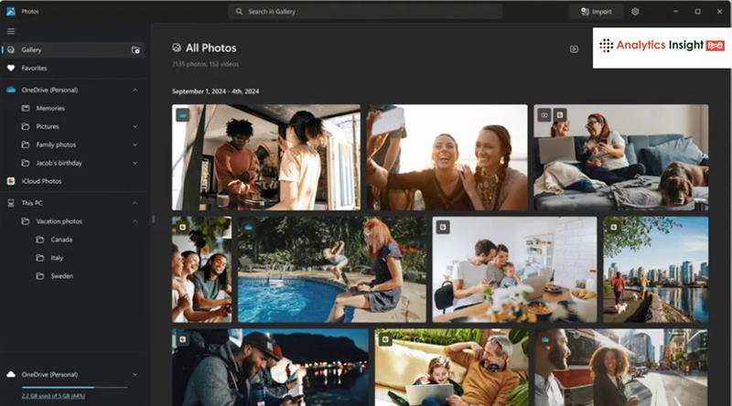
Task: Click the badge on grandfather and child photo
Action: tap(385, 339)
